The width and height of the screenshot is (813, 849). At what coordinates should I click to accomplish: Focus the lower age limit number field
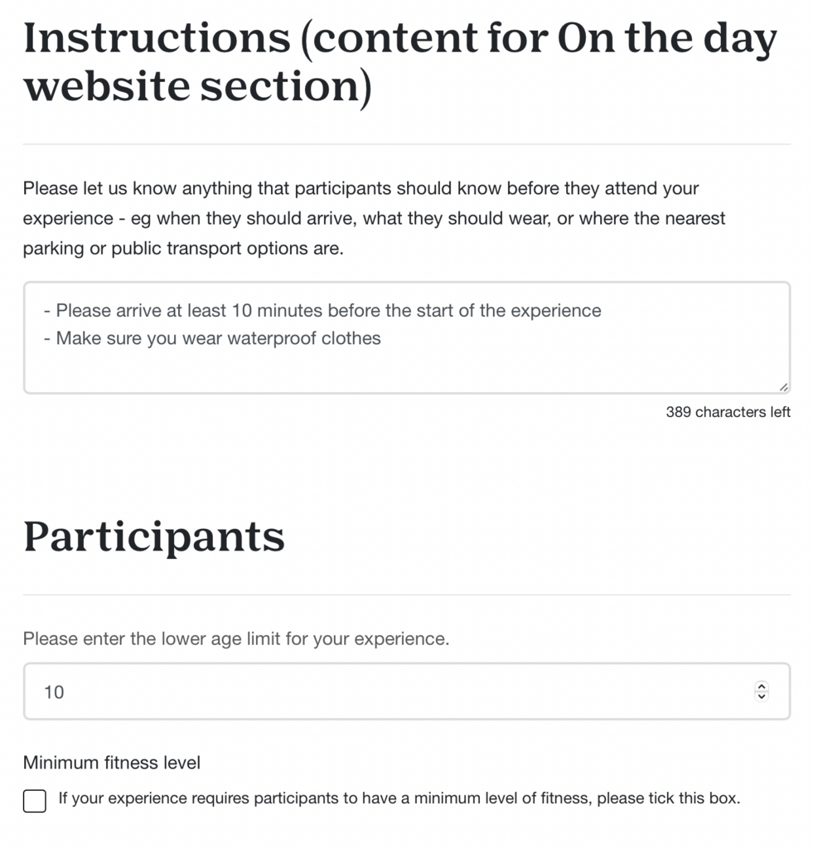click(406, 691)
